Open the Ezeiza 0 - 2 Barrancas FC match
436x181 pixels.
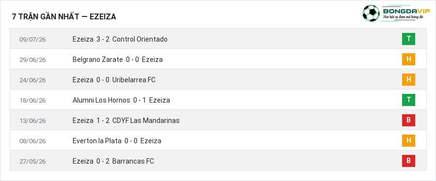[113, 161]
